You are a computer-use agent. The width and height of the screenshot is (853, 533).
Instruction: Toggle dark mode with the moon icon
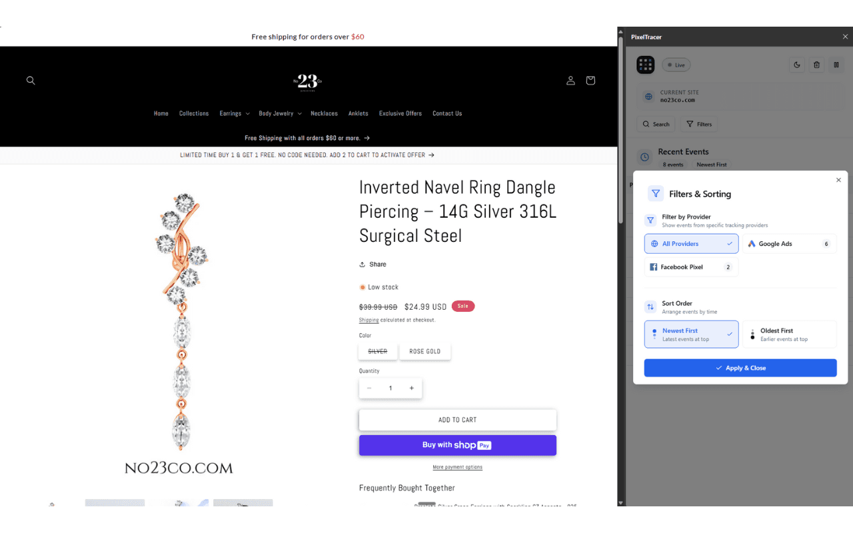797,65
